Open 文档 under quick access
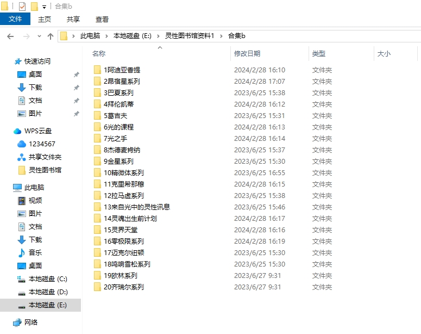This screenshot has height=334, width=421. 35,101
